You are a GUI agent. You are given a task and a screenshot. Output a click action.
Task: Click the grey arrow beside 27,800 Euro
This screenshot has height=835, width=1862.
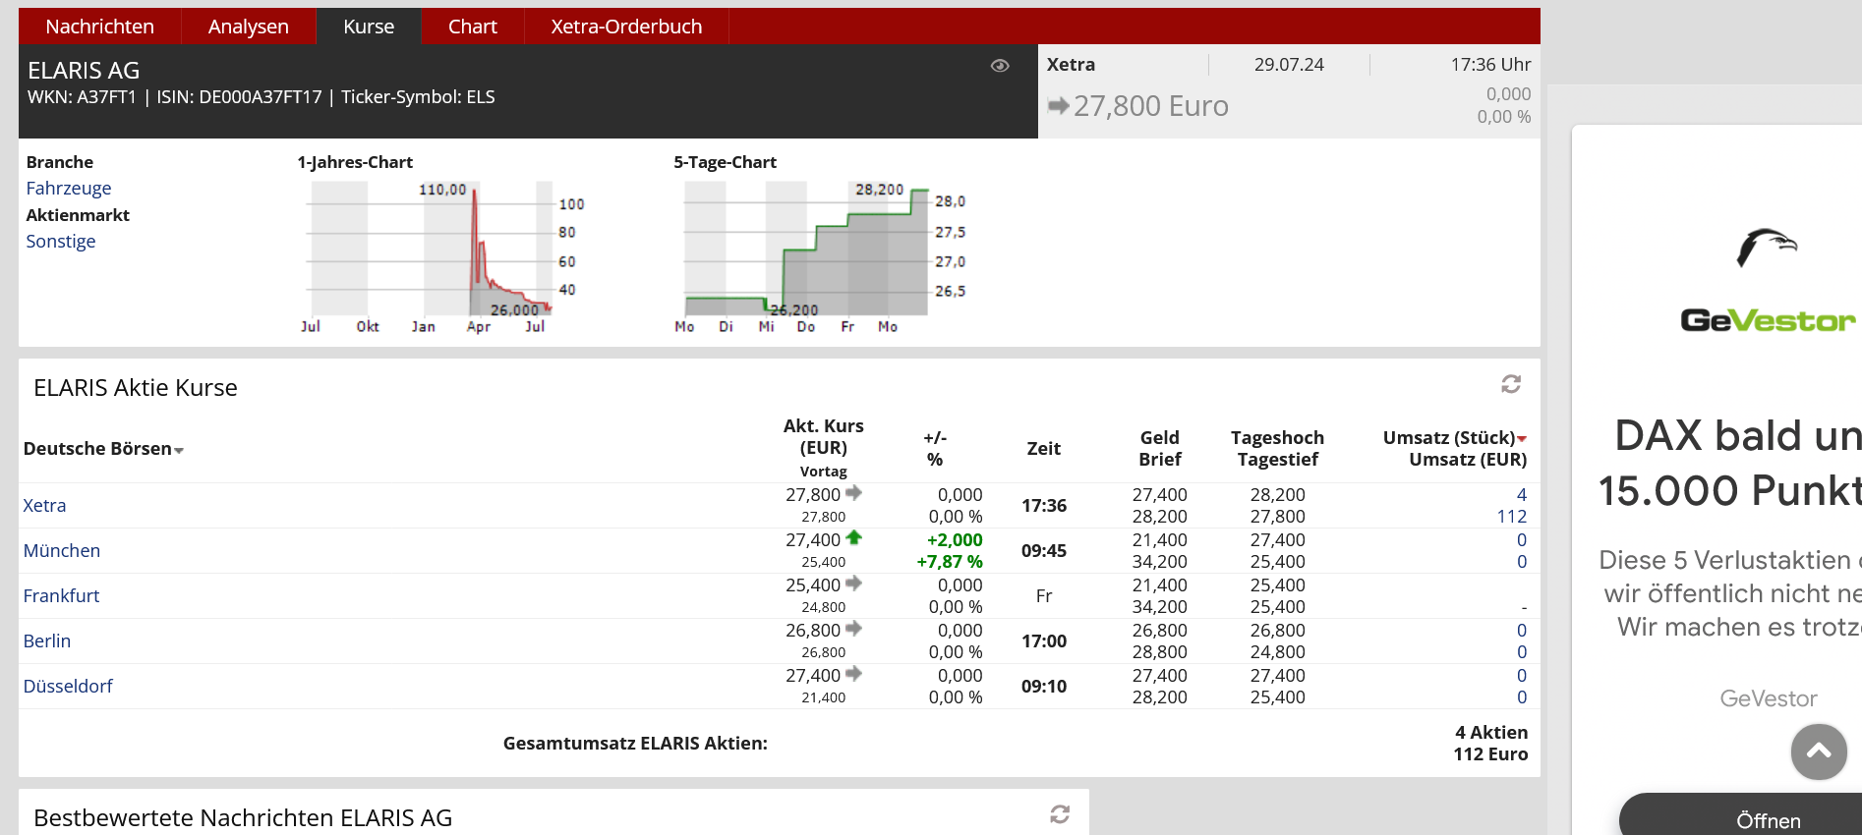[1058, 105]
